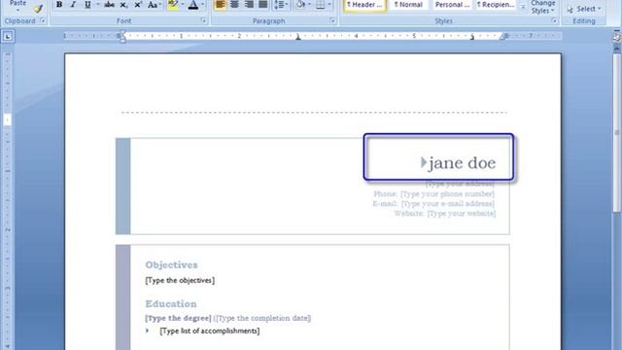This screenshot has height=350, width=622.
Task: Center the text
Action: pos(234,4)
